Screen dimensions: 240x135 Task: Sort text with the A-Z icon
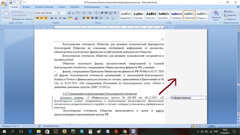pyautogui.click(x=110, y=13)
